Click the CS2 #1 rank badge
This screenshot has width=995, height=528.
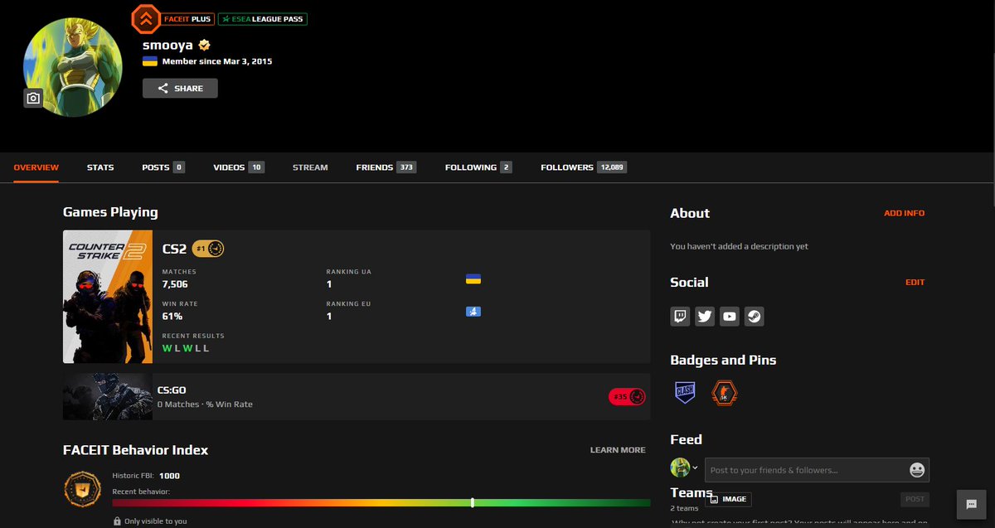[208, 249]
